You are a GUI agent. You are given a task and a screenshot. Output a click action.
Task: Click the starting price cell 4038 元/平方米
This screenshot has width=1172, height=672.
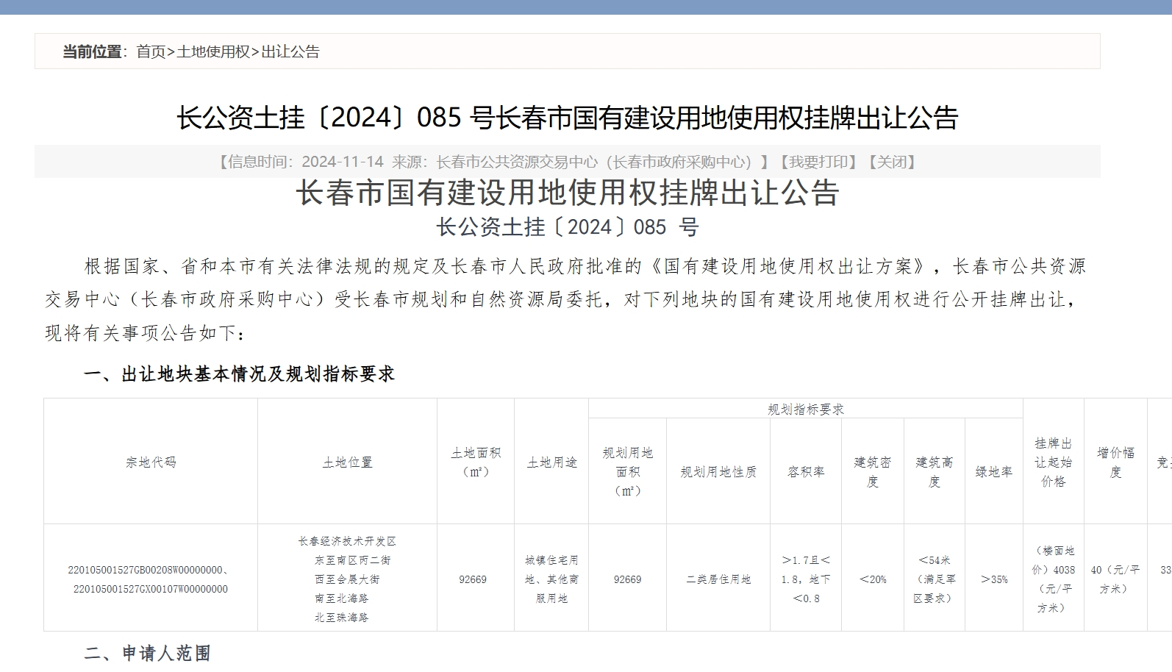tap(1054, 579)
